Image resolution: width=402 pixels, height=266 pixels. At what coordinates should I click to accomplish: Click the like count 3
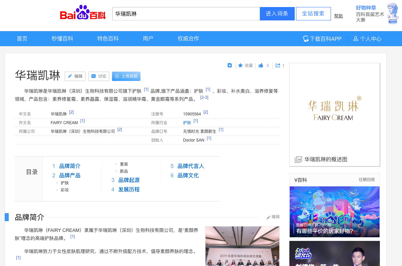pos(268,66)
